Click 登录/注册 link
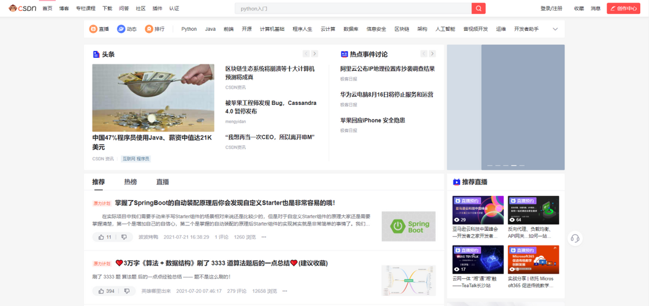 tap(551, 9)
